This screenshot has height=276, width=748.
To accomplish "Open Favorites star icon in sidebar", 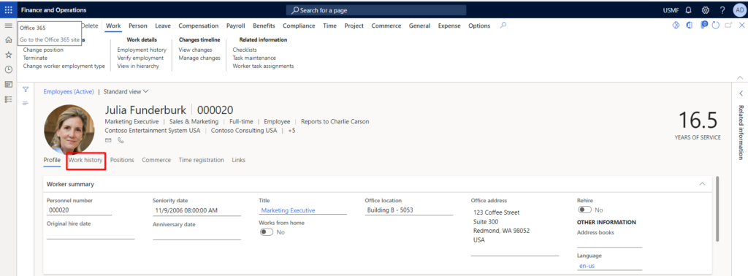I will pyautogui.click(x=8, y=55).
